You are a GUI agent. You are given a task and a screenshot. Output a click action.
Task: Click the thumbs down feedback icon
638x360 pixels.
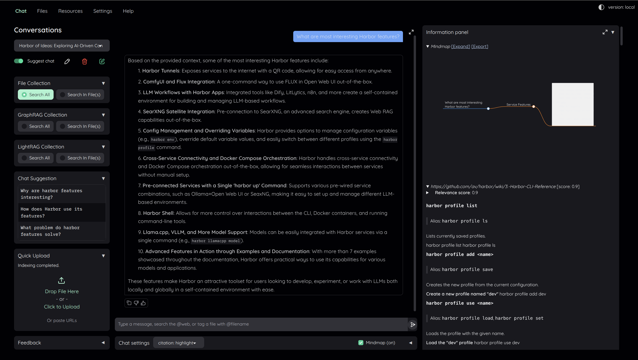136,303
